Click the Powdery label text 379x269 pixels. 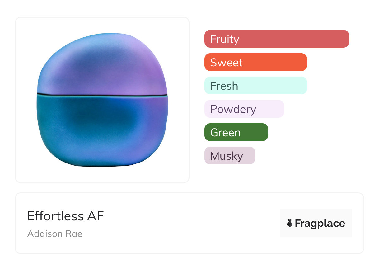click(x=233, y=109)
